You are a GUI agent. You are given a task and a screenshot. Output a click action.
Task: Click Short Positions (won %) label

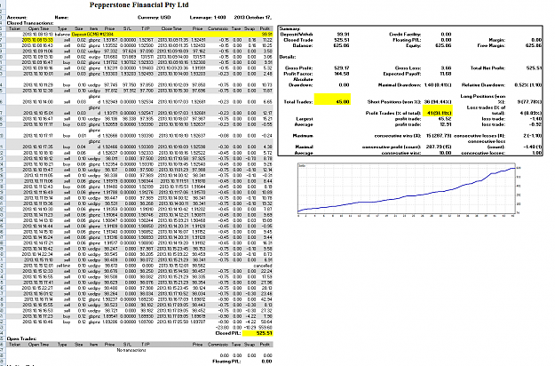[x=394, y=102]
